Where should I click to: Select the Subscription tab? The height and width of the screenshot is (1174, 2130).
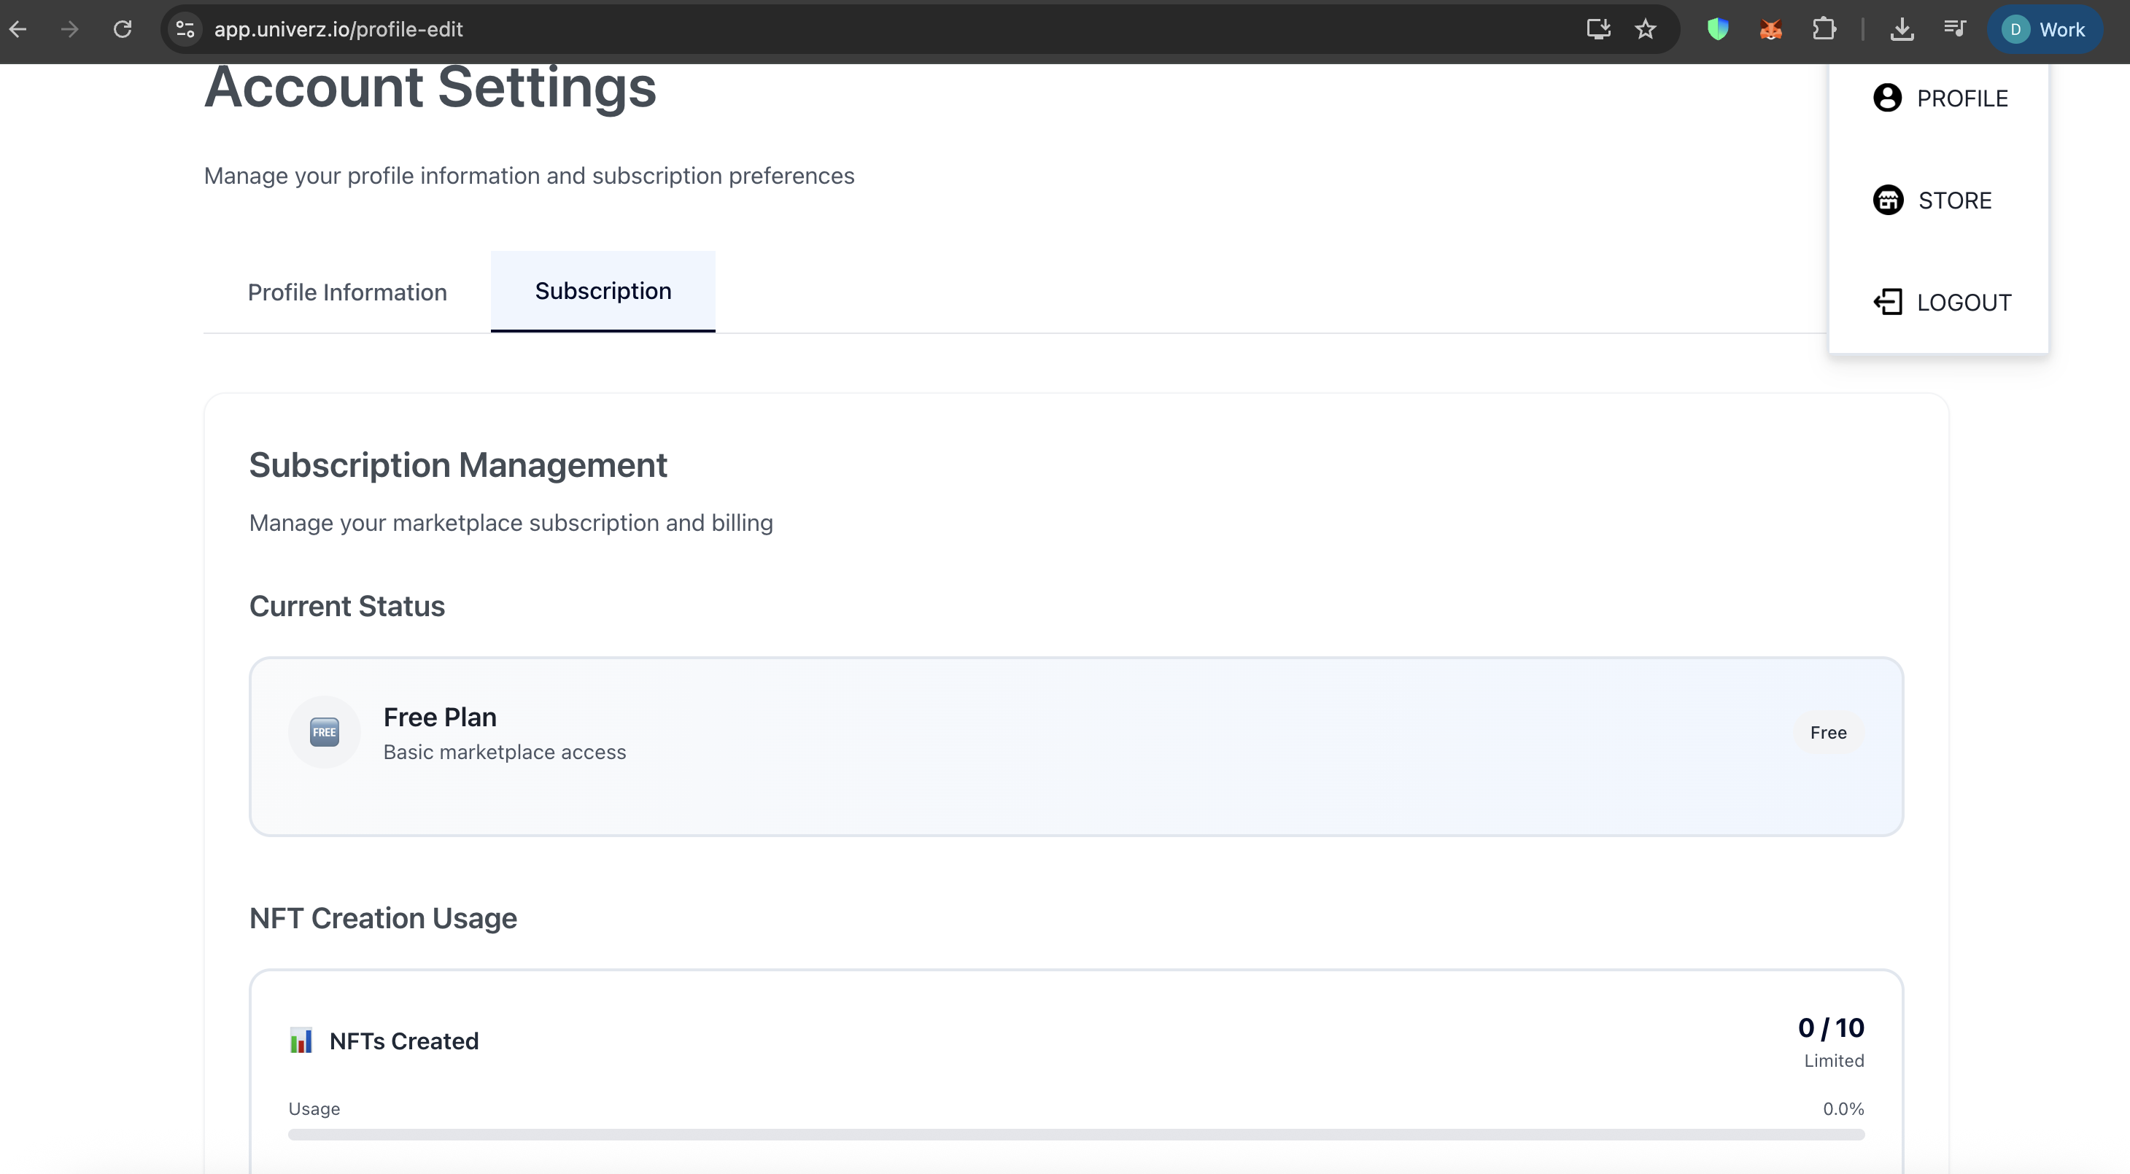[603, 291]
